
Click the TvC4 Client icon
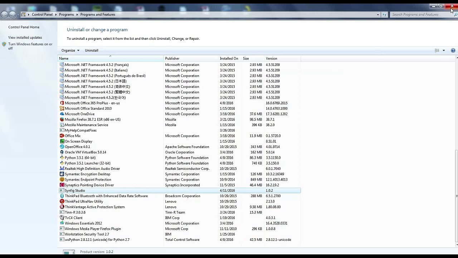pos(62,218)
